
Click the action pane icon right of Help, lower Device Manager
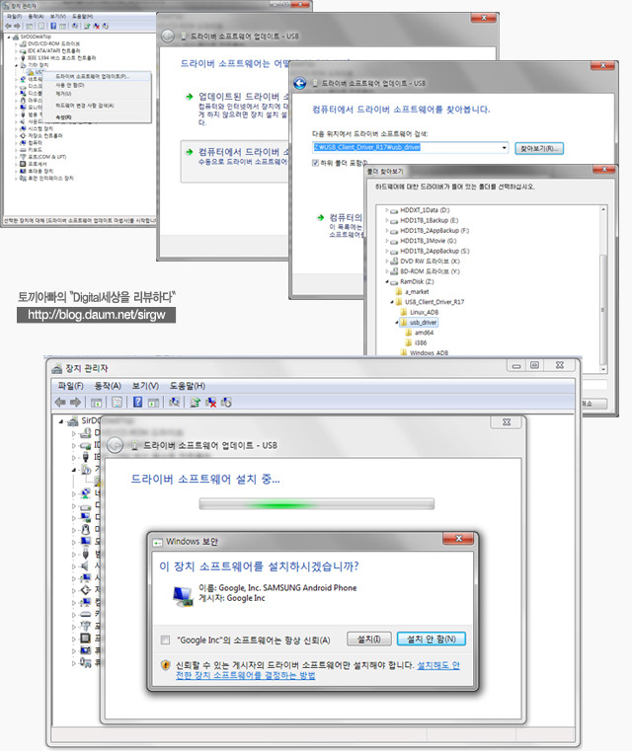[x=153, y=403]
